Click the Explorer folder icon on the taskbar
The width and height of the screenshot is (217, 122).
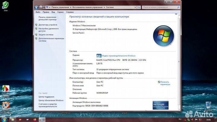13,120
